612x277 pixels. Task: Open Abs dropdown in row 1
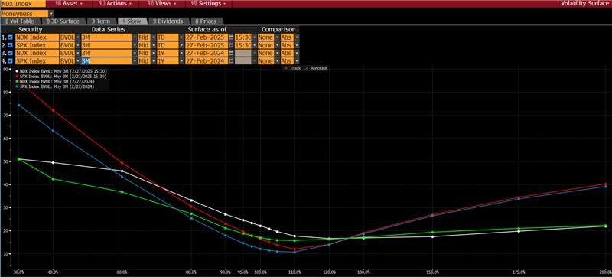tap(297, 37)
